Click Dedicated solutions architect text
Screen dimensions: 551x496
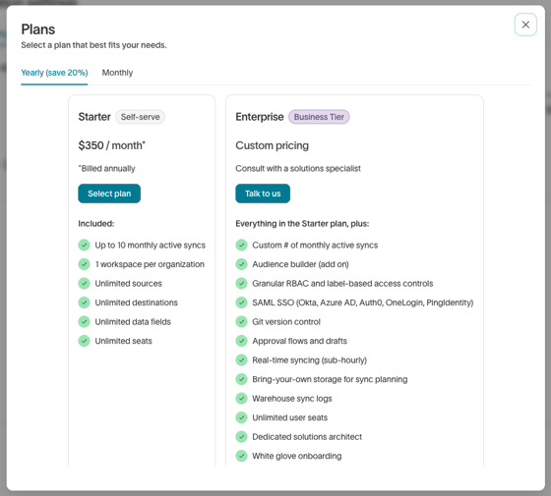[307, 437]
